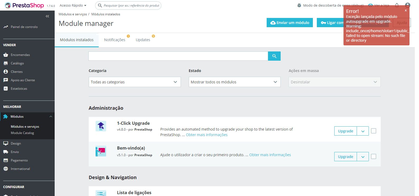Click the top Pesquisar search field

click(x=128, y=5)
